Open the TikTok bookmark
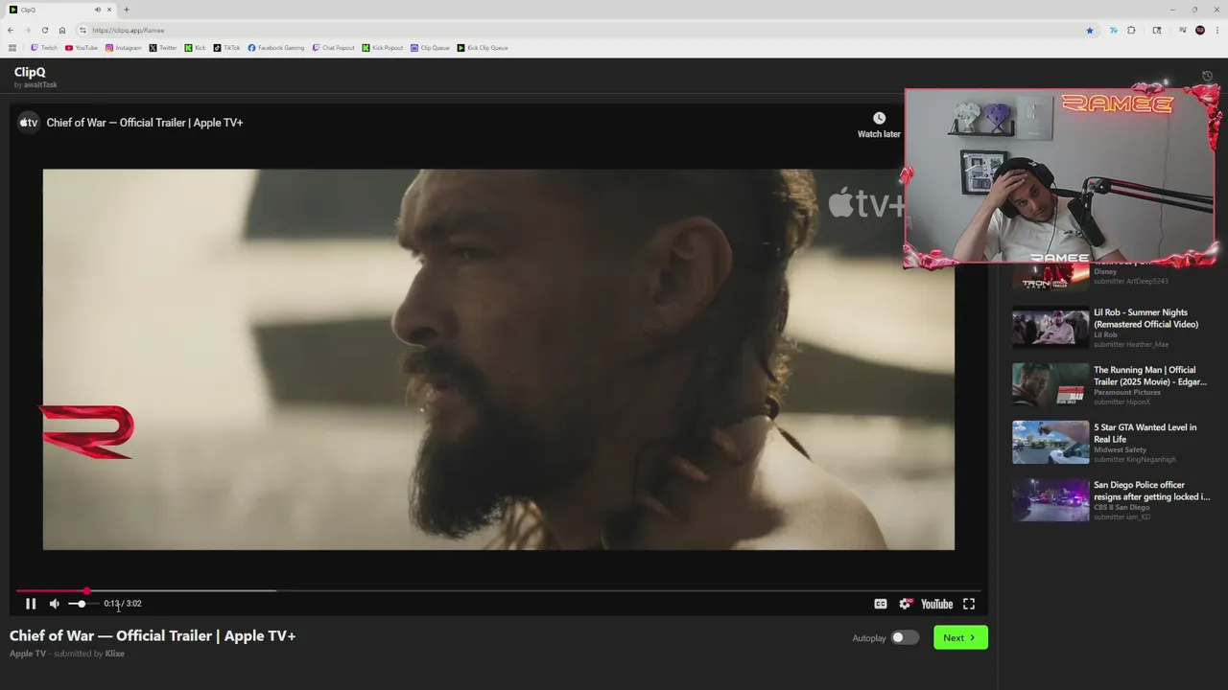 point(227,48)
